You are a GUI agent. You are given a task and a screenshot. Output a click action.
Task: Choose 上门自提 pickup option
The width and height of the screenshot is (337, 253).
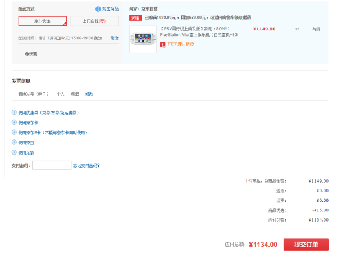pos(94,21)
